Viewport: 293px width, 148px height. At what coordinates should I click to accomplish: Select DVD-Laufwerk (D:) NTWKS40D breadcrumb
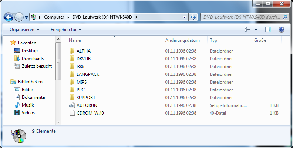tap(102, 17)
